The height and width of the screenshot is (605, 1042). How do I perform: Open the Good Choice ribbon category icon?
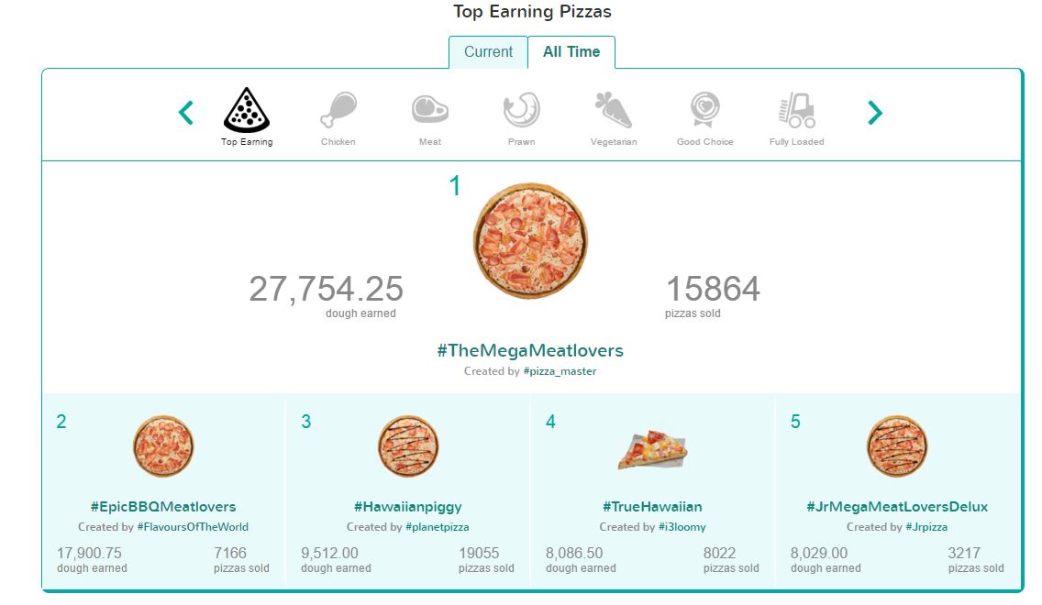705,110
